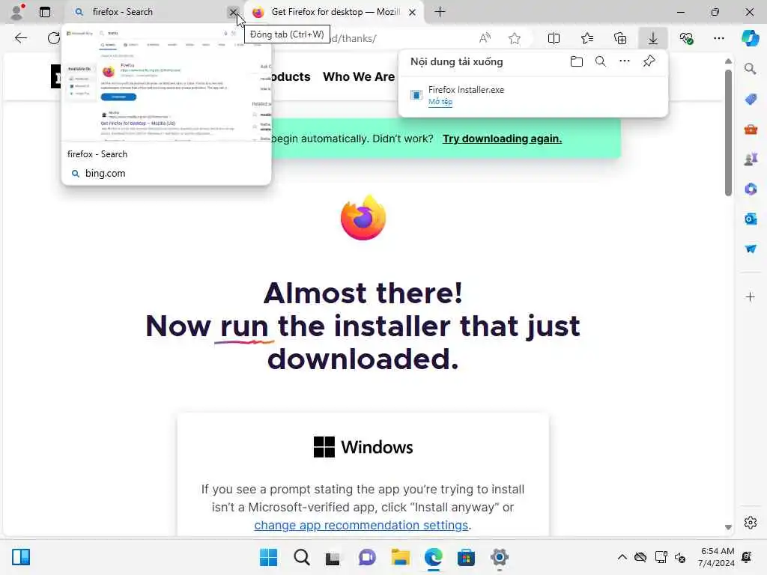Open sidebar settings gear icon
The width and height of the screenshot is (767, 575).
(x=751, y=523)
